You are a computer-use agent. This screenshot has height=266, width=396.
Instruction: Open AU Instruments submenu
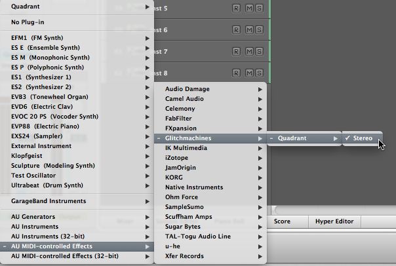tap(77, 227)
